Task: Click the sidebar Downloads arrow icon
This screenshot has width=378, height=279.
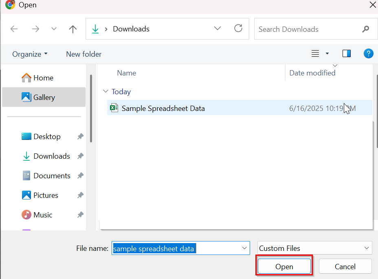Action: 26,156
